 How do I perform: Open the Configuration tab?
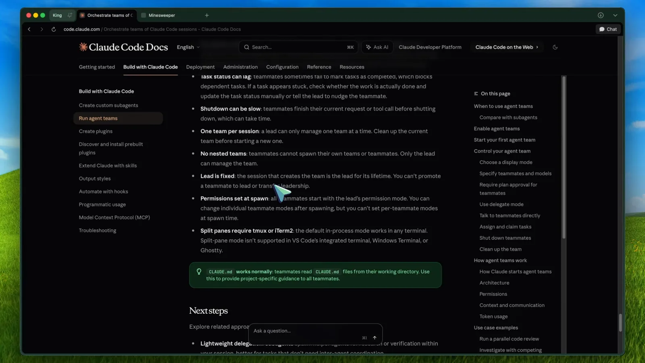(282, 67)
